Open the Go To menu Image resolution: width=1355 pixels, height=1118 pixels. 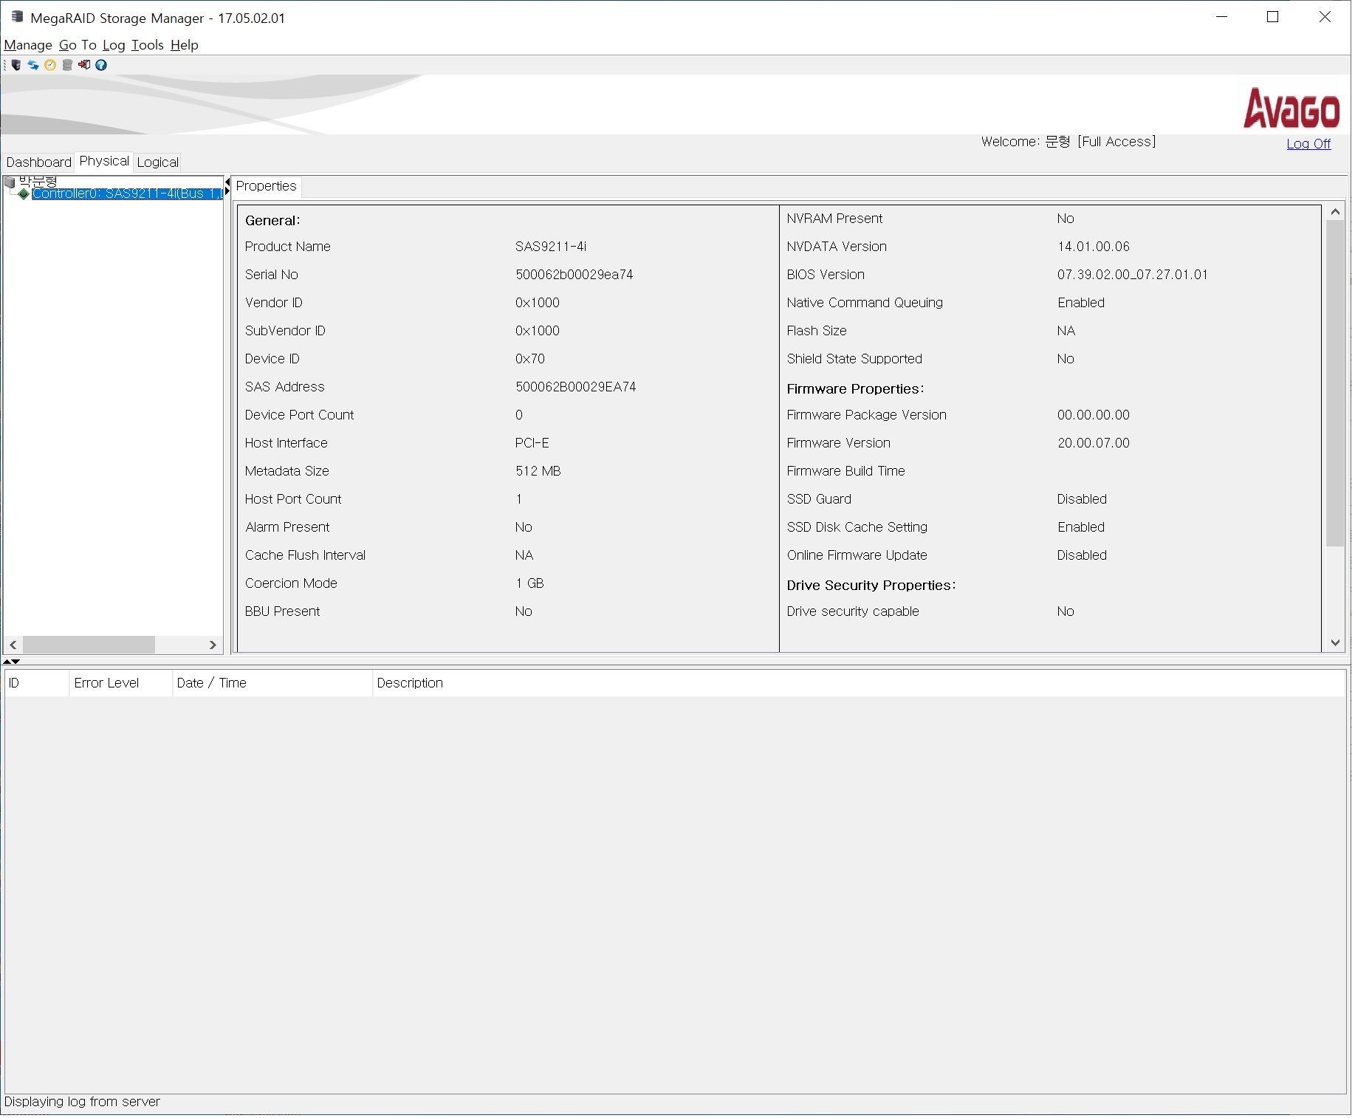78,45
